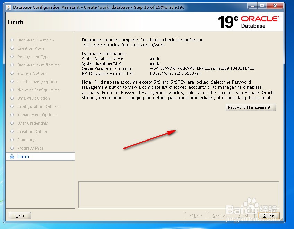This screenshot has height=229, width=294.
Task: Select the Management Options step
Action: pyautogui.click(x=37, y=115)
